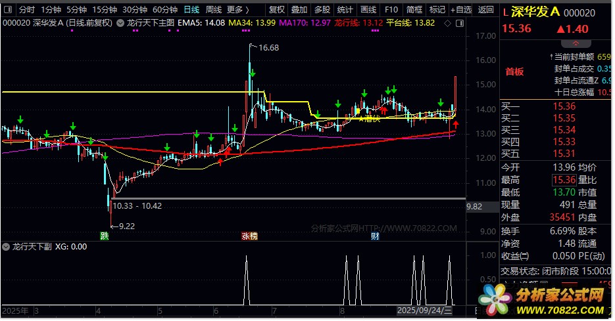Image resolution: width=615 pixels, height=321 pixels.
Task: Activate the 画线 drawing tool
Action: click(368, 9)
